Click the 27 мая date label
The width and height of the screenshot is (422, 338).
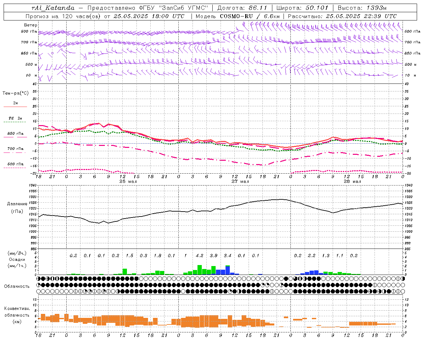(x=240, y=182)
